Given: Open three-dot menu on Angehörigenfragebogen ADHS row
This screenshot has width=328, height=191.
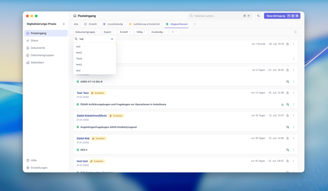Looking at the screenshot, I should [293, 127].
